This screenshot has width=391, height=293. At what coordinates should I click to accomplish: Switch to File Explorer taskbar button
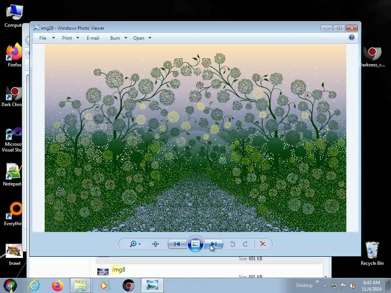(80, 285)
